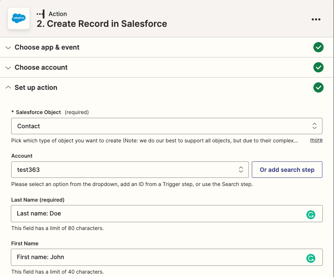Click the Action label above the title
The width and height of the screenshot is (334, 277).
coord(58,14)
